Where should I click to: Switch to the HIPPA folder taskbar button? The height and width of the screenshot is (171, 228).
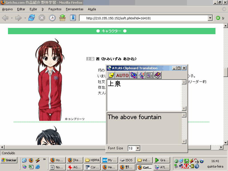click(92, 160)
